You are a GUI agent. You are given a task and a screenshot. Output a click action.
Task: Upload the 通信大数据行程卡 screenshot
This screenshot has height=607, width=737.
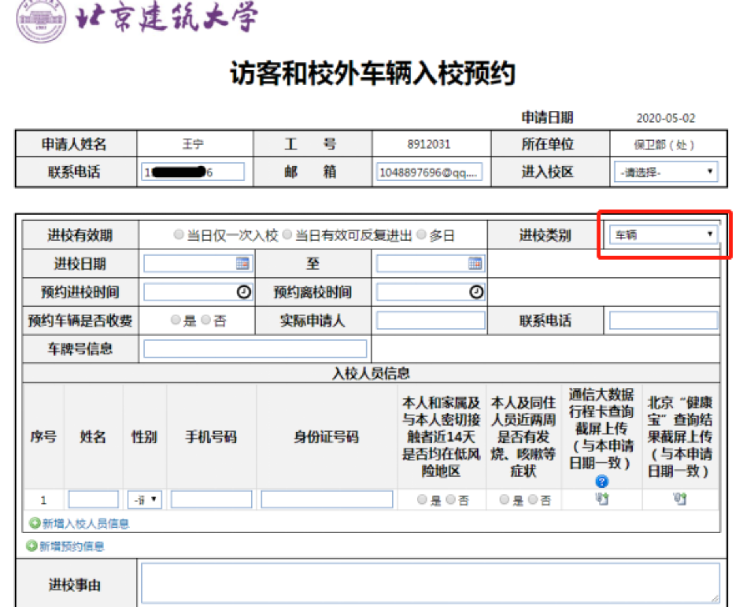602,499
